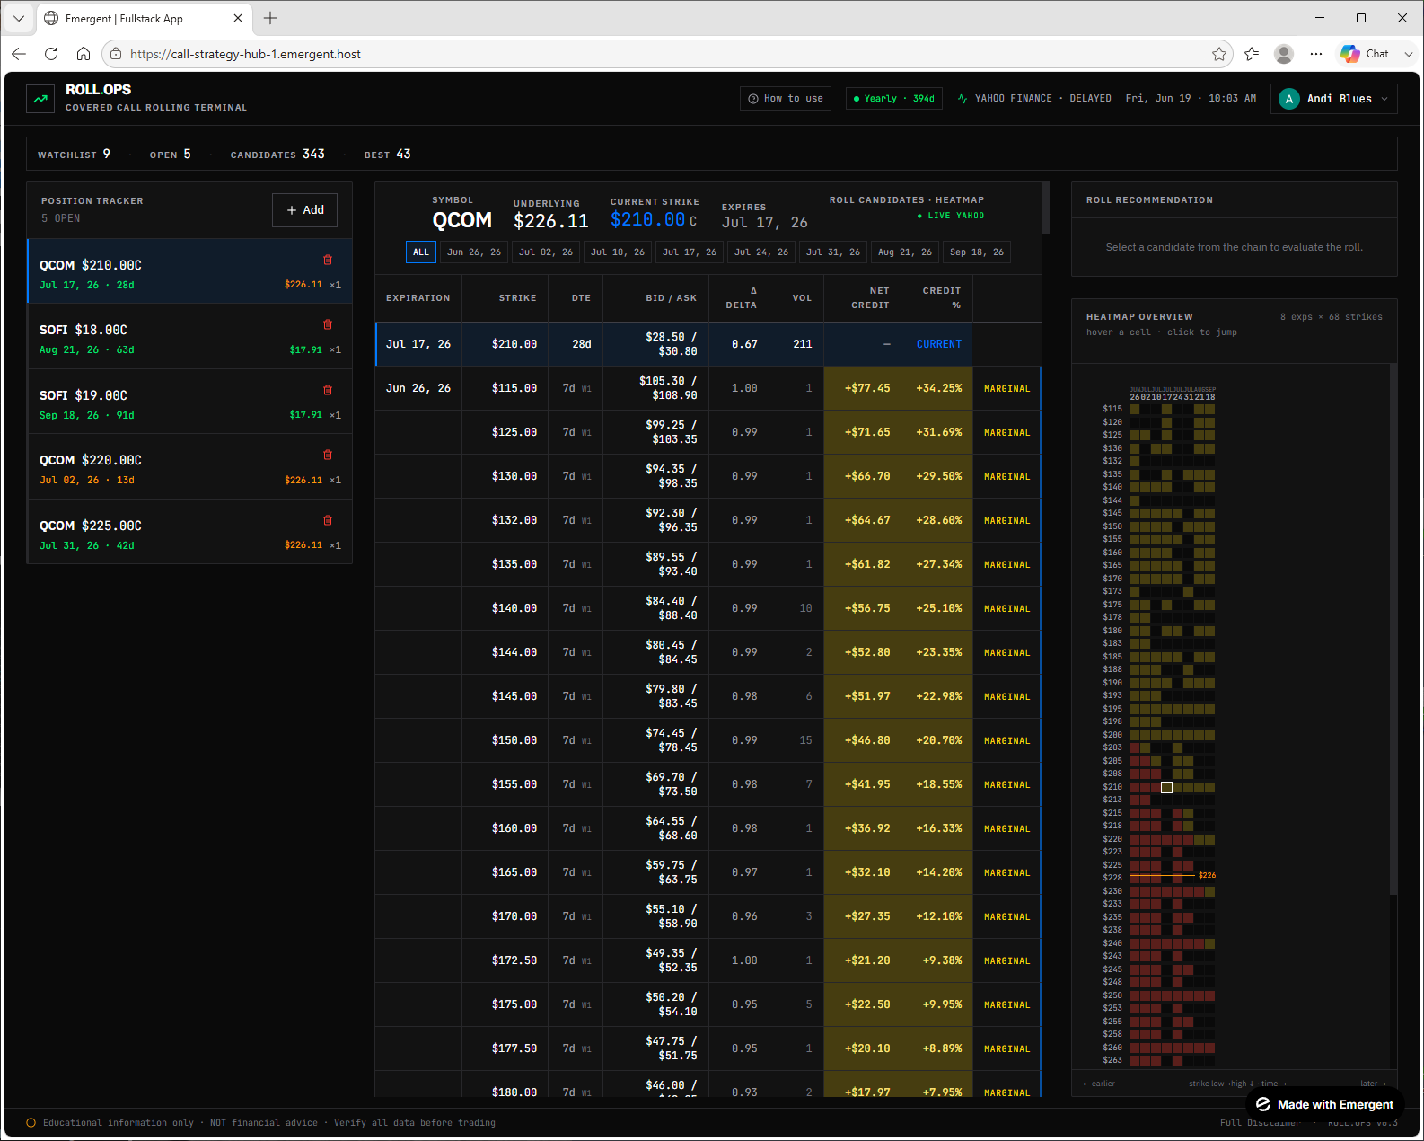Filter by Jul 31, 26 expiration tab
The image size is (1424, 1141).
point(833,252)
